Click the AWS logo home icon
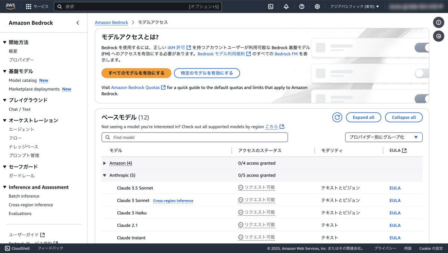 tap(10, 6)
